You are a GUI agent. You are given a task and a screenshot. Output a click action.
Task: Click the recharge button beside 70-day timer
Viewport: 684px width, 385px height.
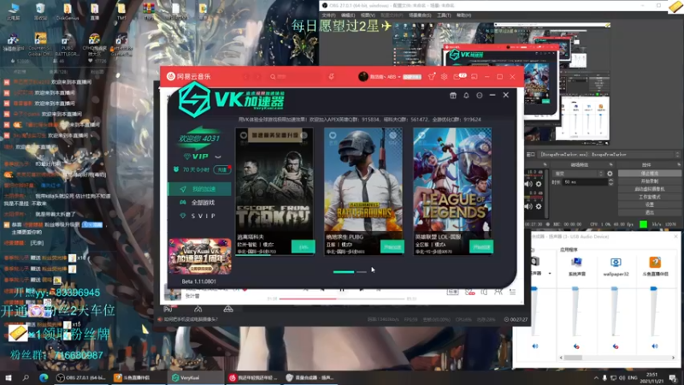tap(222, 169)
